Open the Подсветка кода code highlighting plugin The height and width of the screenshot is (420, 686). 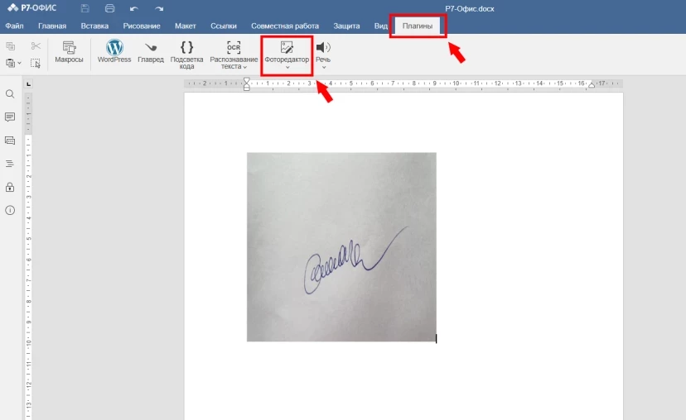(187, 53)
